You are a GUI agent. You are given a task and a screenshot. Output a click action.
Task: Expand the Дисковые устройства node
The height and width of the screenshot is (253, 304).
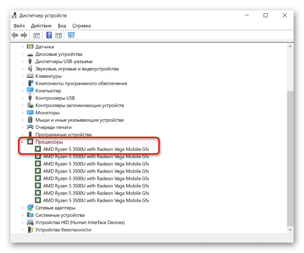[x=22, y=54]
